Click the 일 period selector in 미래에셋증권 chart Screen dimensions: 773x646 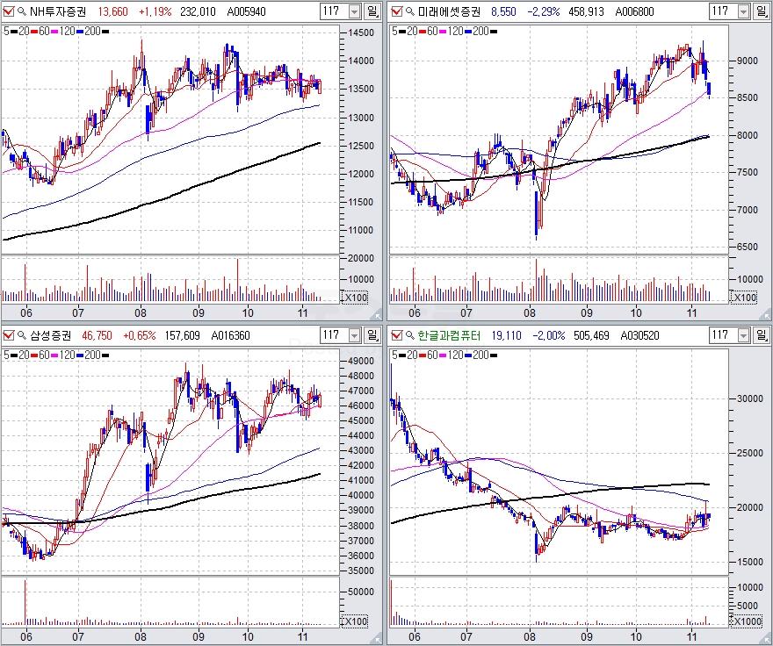pyautogui.click(x=759, y=11)
